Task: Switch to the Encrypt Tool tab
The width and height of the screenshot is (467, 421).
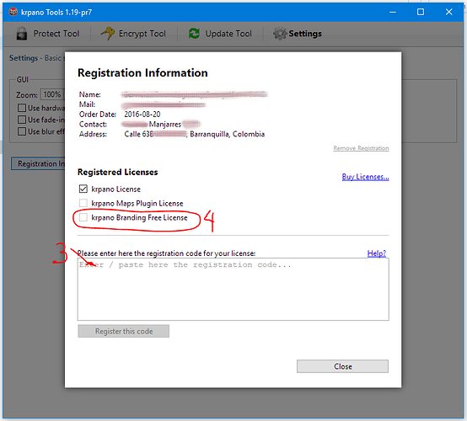Action: (x=134, y=34)
